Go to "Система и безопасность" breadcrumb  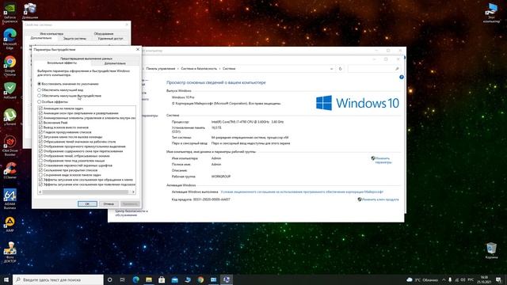click(199, 69)
